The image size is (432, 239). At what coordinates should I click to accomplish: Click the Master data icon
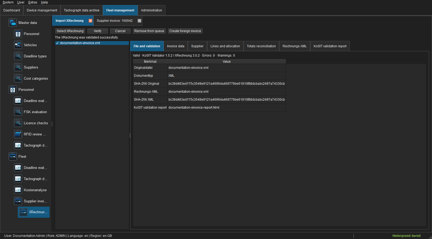[x=13, y=23]
